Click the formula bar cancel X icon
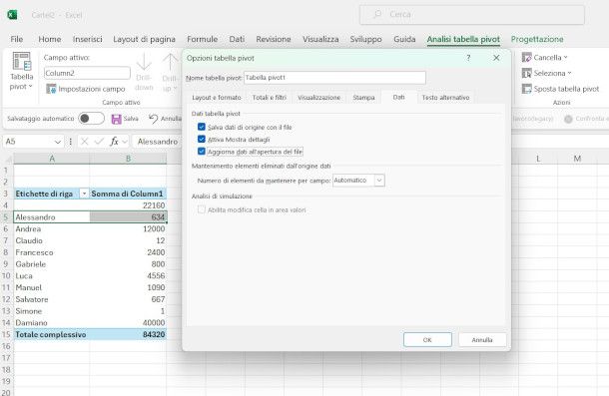The width and height of the screenshot is (609, 396). 84,142
